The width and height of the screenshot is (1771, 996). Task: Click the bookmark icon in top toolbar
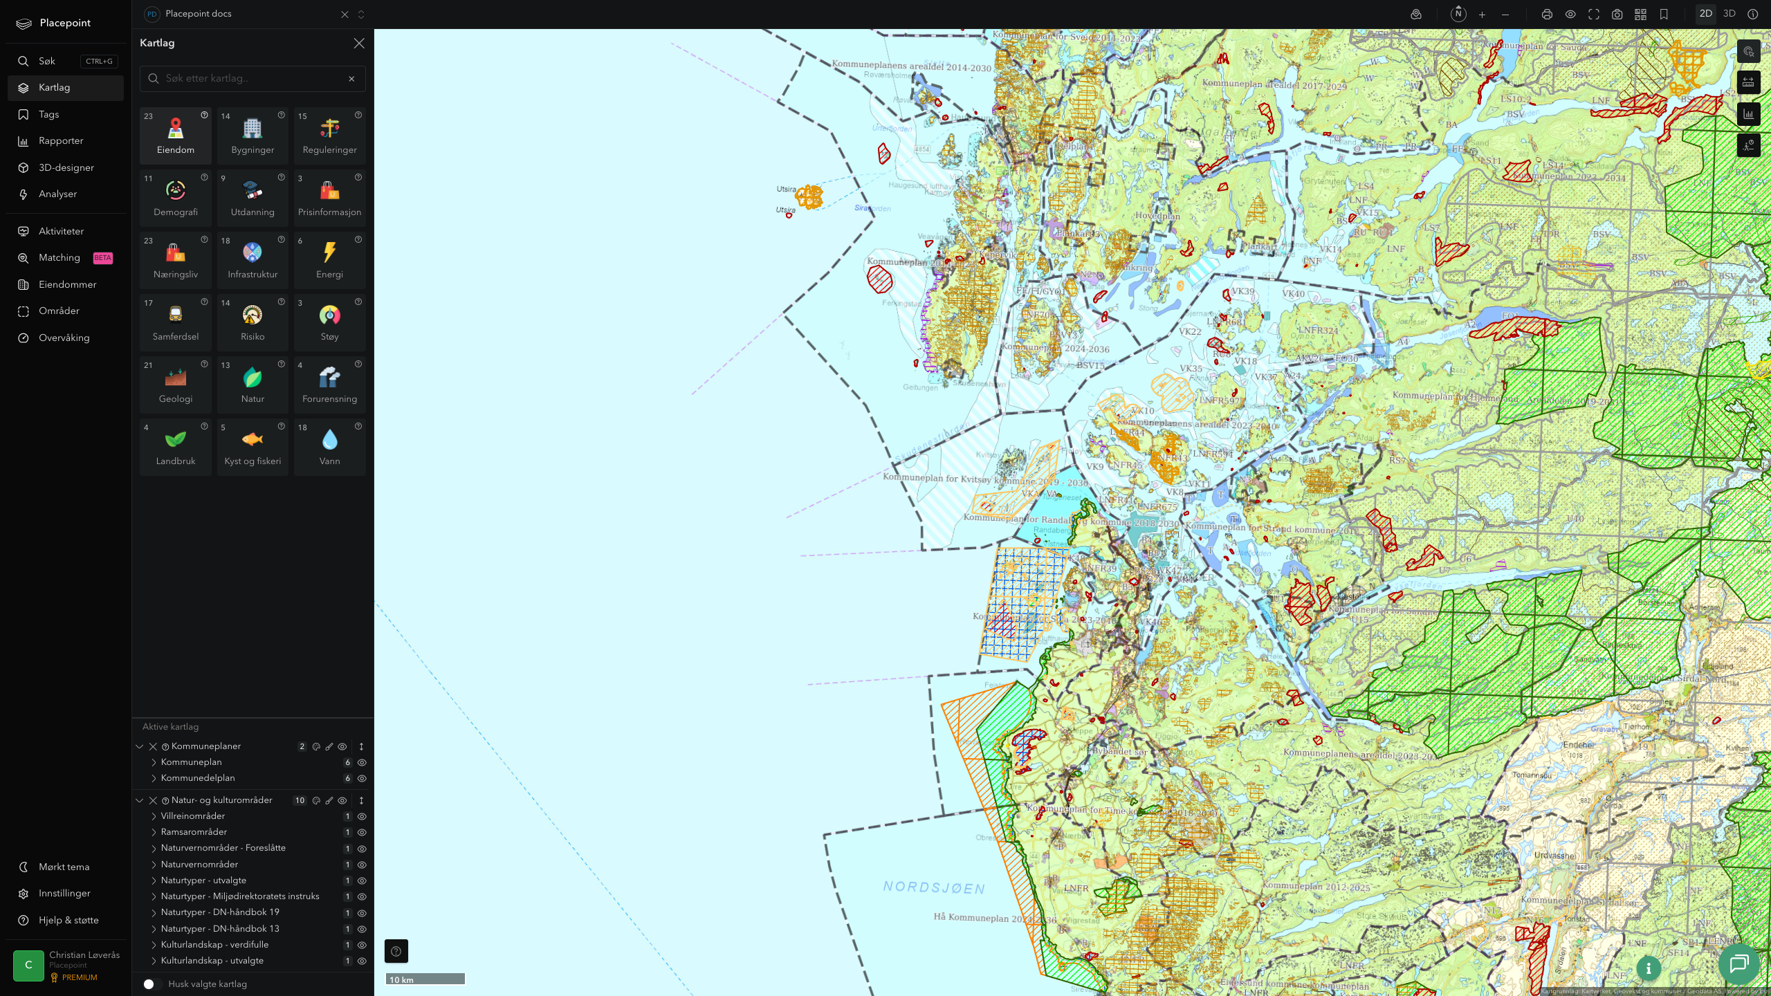(1664, 15)
